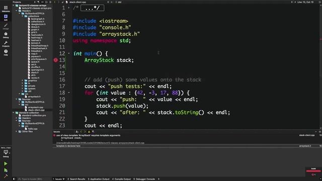The height and width of the screenshot is (181, 322).
Task: Select stack-client.cpp in project tree
Action: point(36,110)
